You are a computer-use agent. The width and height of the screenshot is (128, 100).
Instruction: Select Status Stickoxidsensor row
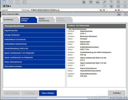34,62
